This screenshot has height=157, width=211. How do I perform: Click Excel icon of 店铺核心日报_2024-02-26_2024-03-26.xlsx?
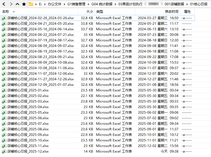pyautogui.click(x=4, y=18)
